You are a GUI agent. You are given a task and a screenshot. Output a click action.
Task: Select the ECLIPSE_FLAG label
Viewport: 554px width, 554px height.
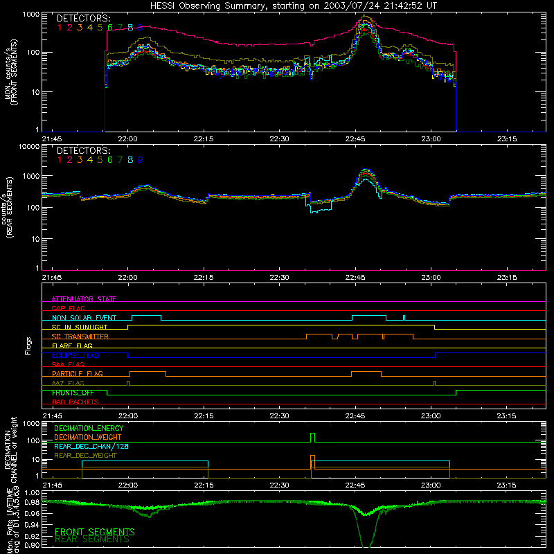point(75,355)
